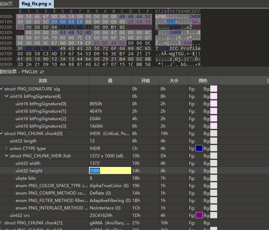269x230 pixels.
Task: Collapse the struct PNG_CHUNK chunk[0] node
Action: pos(2,134)
